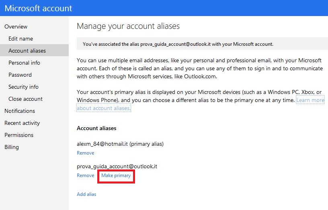
Task: Click the alexm_84@hotmail.it primary alias text
Action: pos(120,144)
